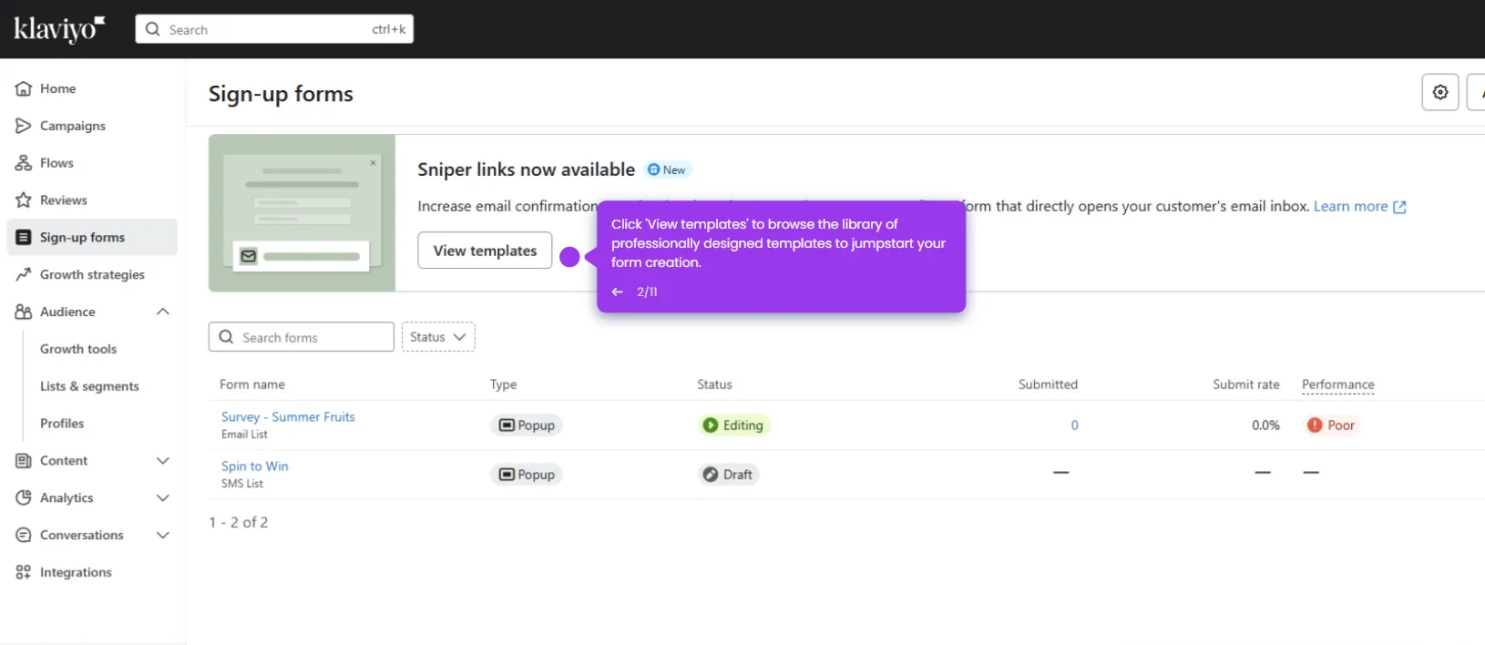The width and height of the screenshot is (1485, 645).
Task: Click the Audience people icon
Action: (24, 312)
